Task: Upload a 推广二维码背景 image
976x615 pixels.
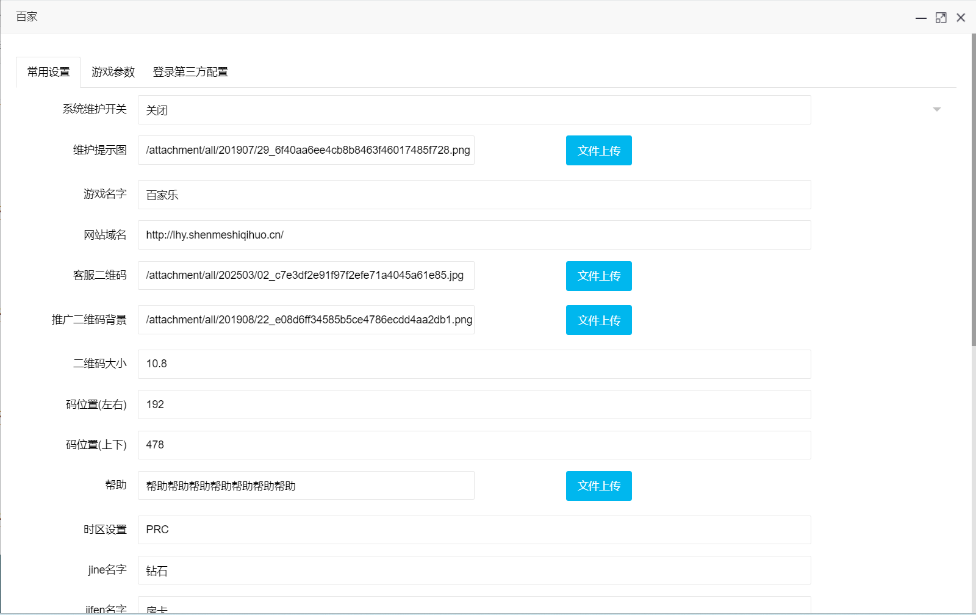Action: [x=598, y=320]
